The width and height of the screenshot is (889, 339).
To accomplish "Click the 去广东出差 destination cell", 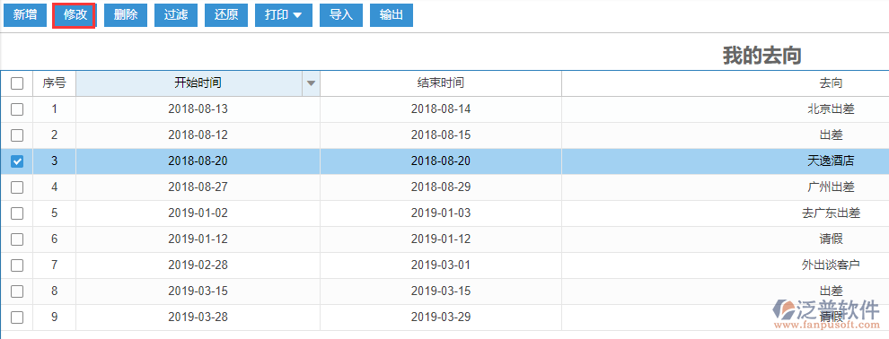I will tap(831, 213).
